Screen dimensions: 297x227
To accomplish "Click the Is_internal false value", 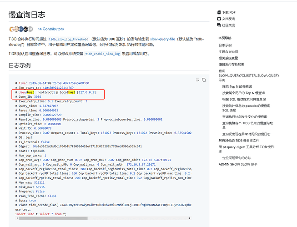I will (45, 142).
